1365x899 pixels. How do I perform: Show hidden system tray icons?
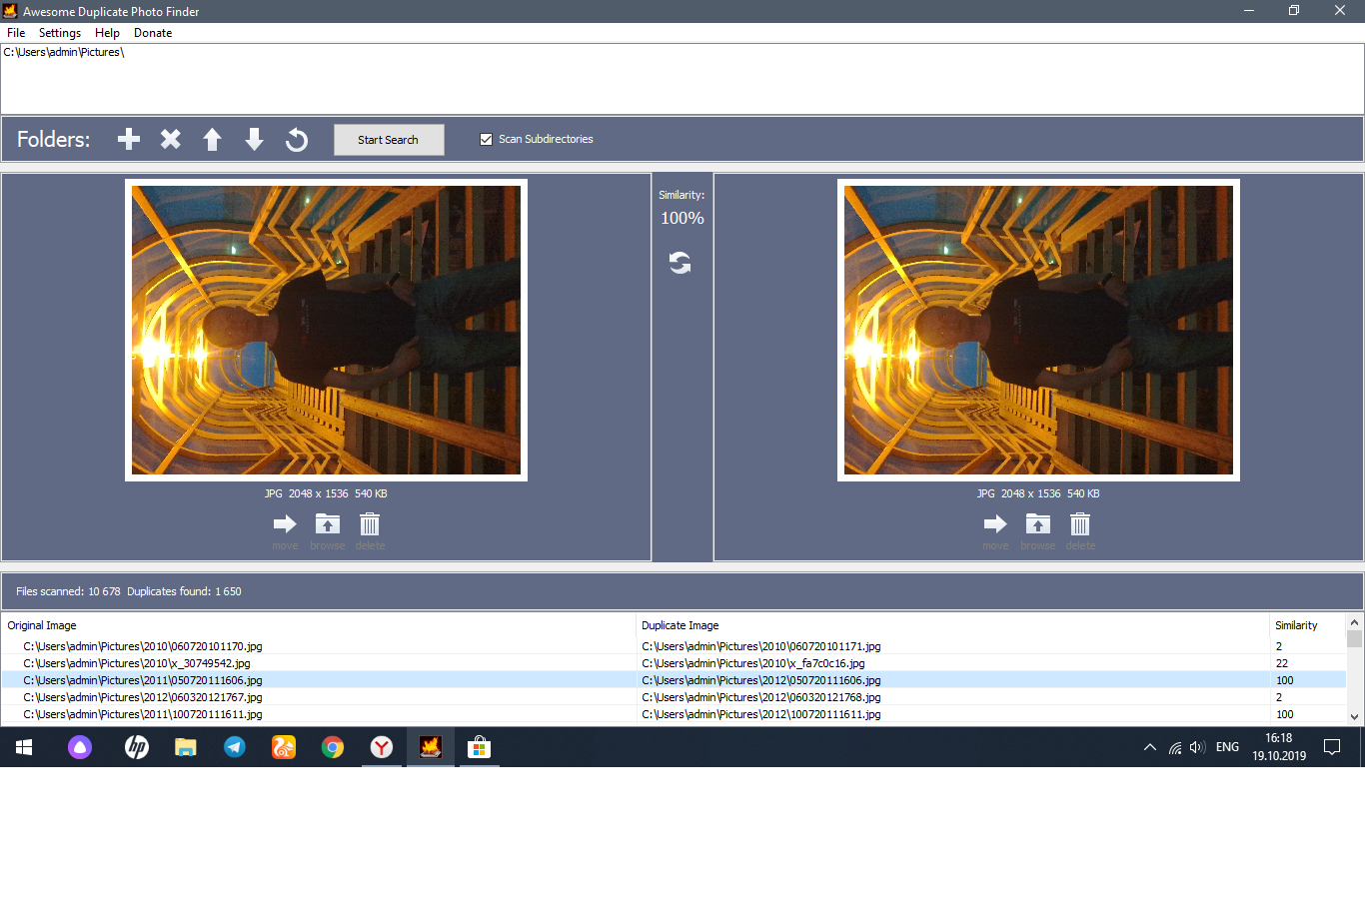click(1149, 747)
